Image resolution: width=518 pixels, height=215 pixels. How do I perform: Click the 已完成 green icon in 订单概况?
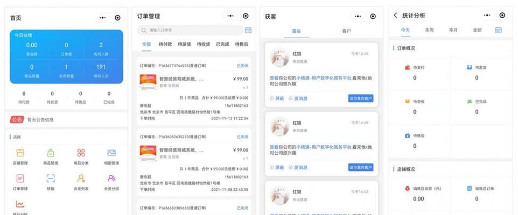click(x=470, y=102)
